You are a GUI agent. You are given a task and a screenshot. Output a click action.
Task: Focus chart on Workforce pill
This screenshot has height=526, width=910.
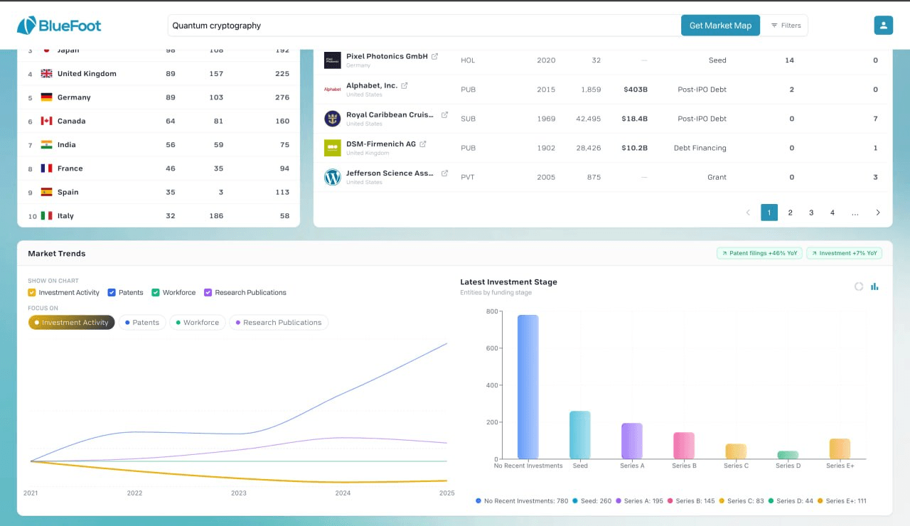[198, 323]
